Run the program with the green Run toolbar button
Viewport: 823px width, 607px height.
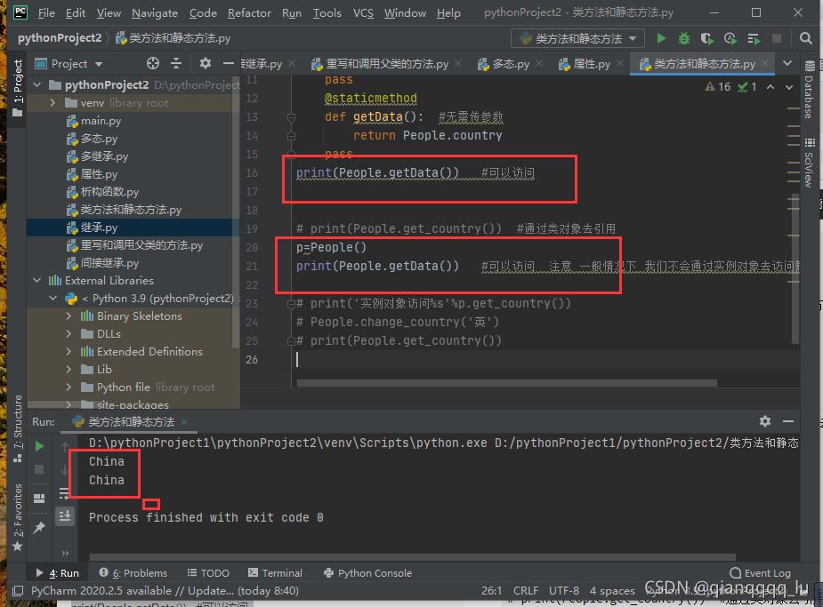click(661, 39)
